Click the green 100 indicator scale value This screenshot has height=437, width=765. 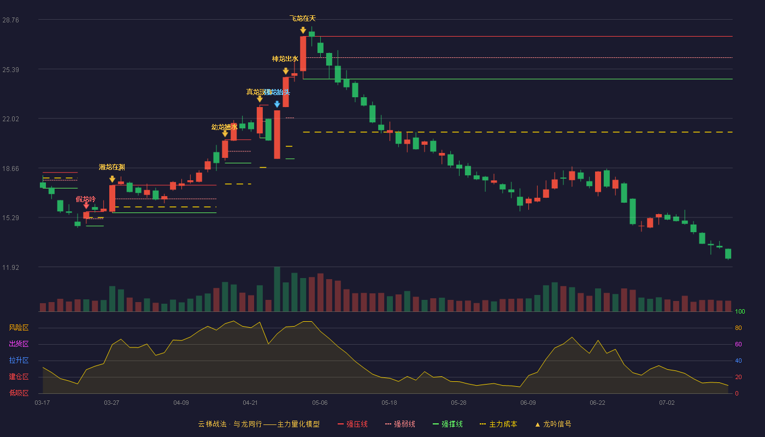[x=740, y=312]
